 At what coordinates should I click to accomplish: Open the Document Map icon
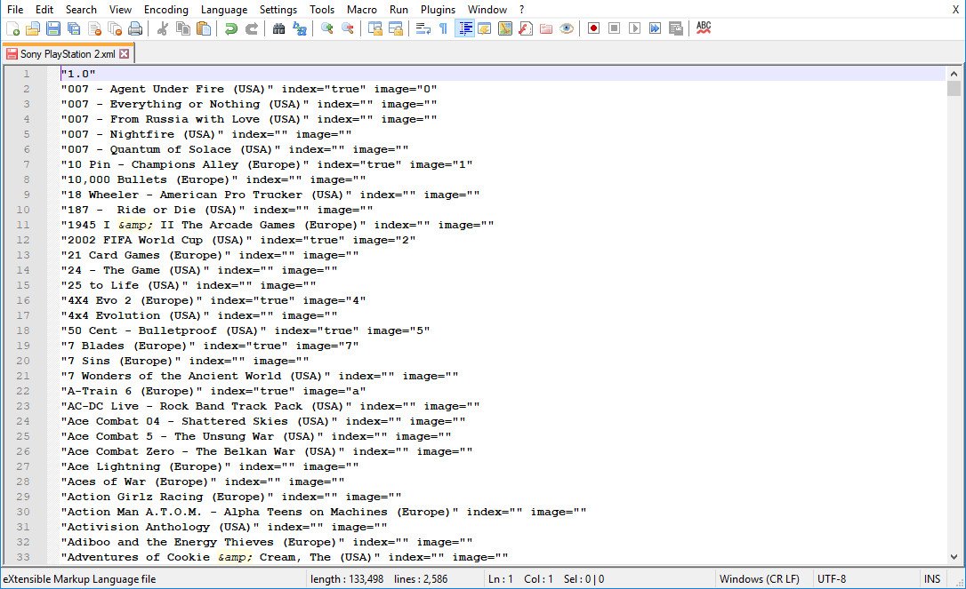[x=505, y=28]
